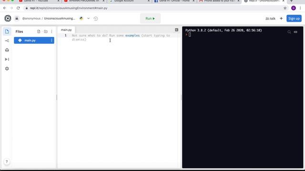
Task: Open a new browser tab
Action: (291, 1)
